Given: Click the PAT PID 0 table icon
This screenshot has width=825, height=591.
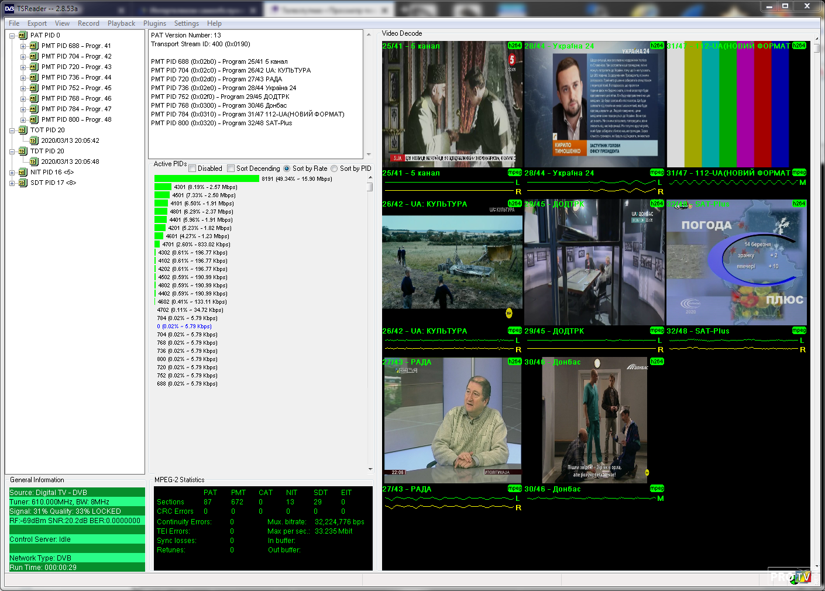Looking at the screenshot, I should tap(22, 35).
